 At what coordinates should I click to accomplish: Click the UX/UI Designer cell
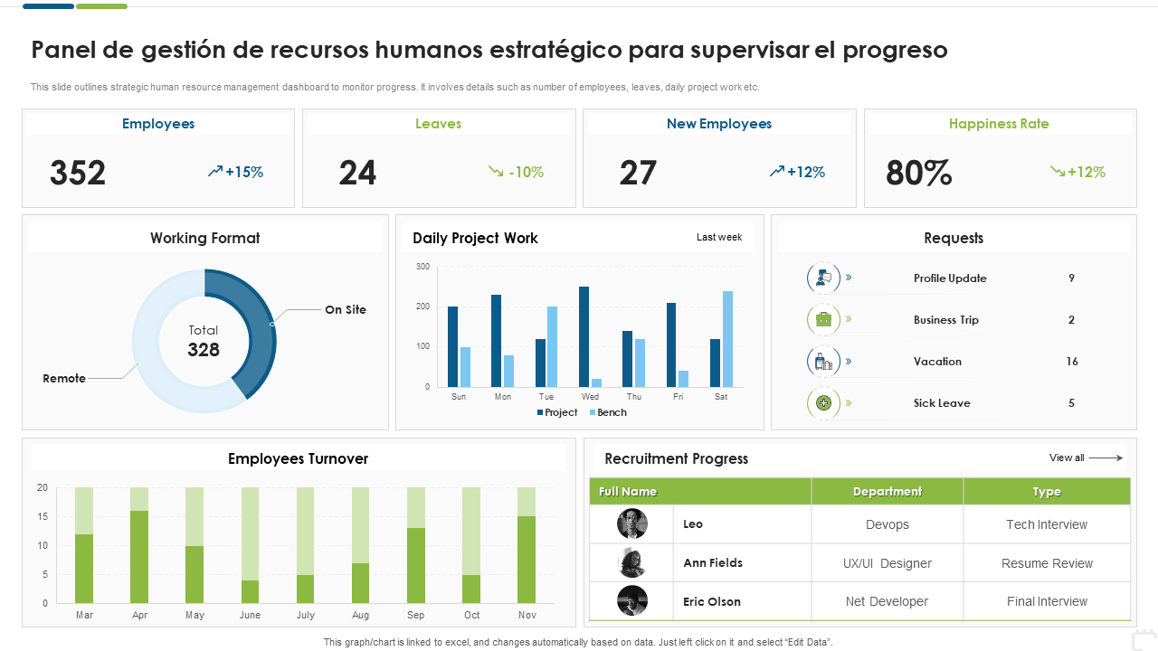click(x=887, y=563)
